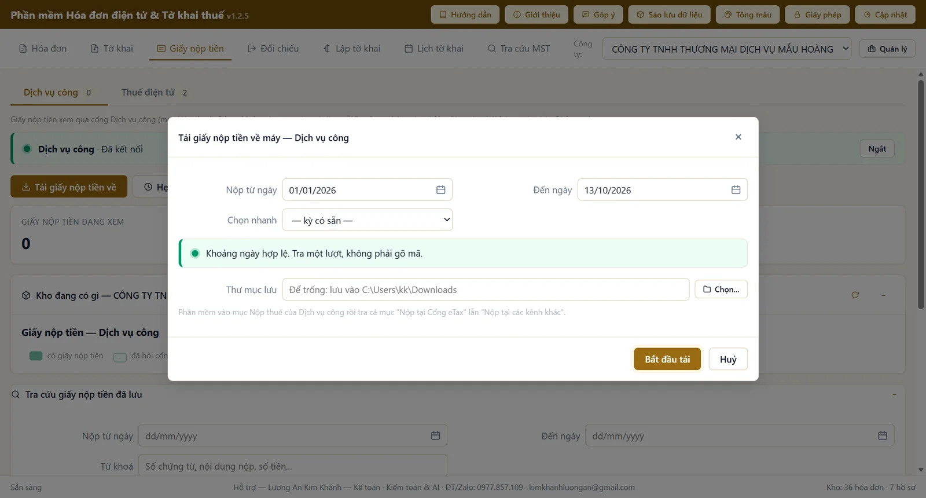Collapse the Tra cứu giấy nộp tiền section
This screenshot has width=926, height=498.
tap(894, 394)
